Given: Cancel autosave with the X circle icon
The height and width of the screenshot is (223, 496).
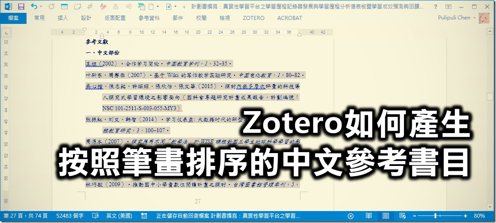Looking at the screenshot, I should pos(350,216).
